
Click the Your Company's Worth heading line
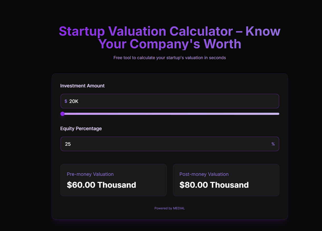click(170, 44)
